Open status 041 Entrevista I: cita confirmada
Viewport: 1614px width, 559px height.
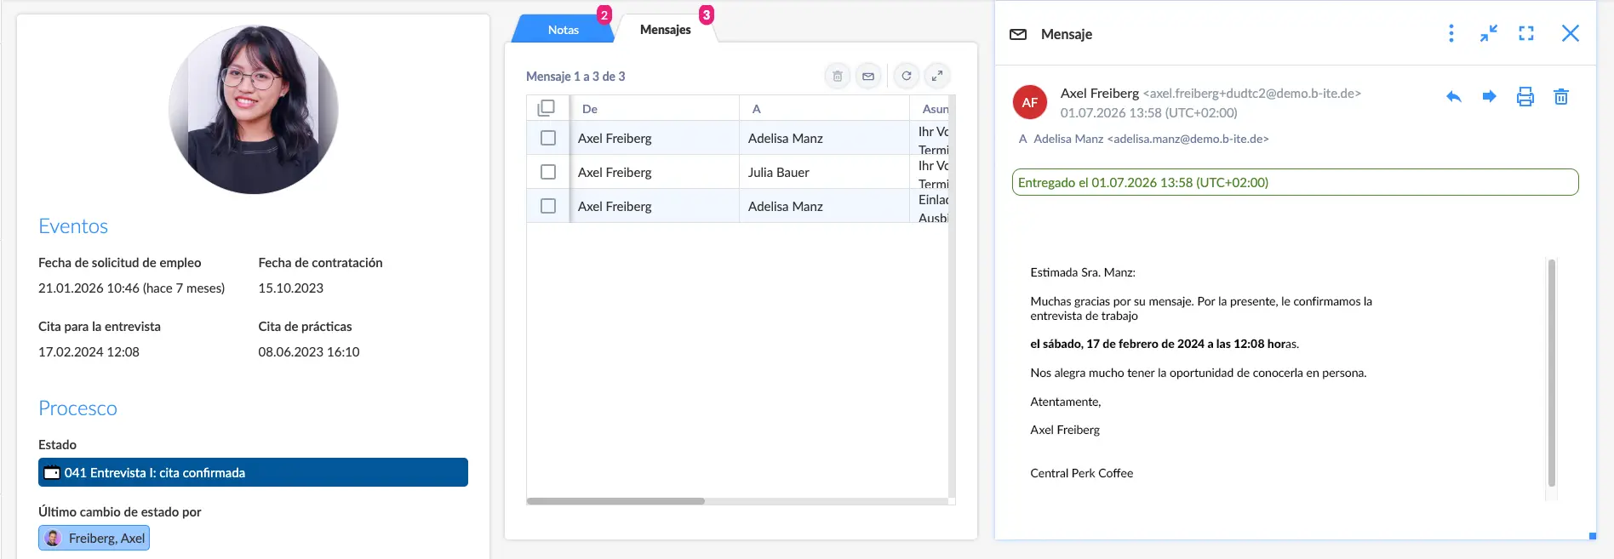253,472
